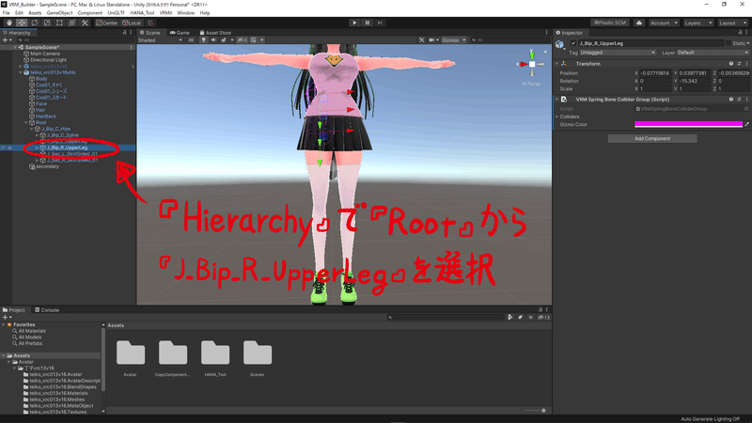Open the File menu
752x423 pixels.
point(7,13)
